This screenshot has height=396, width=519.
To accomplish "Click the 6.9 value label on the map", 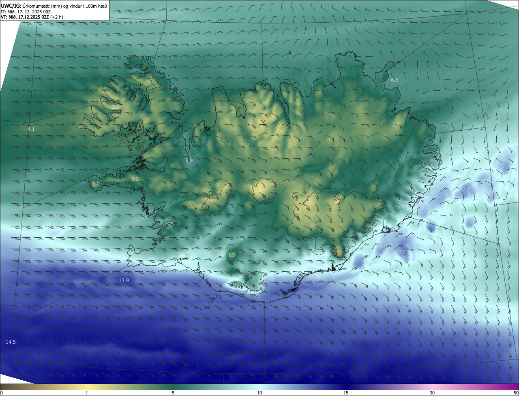I will click(x=189, y=161).
